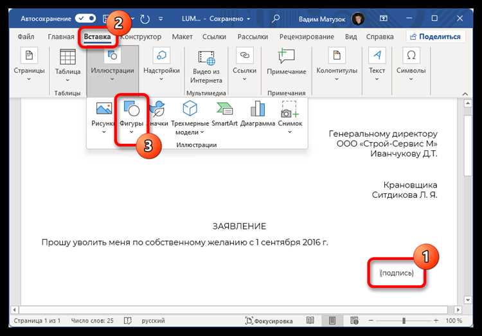
Task: Expand the Текст group dropdown
Action: click(377, 65)
